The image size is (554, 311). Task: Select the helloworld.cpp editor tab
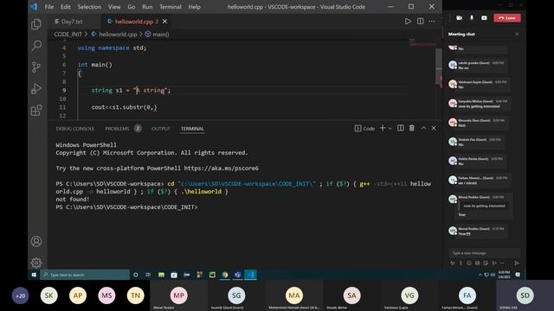137,22
